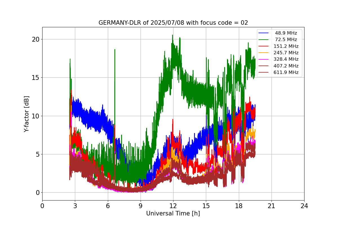The image size is (338, 225).
Task: Click the 328.4 MHz legend label
Action: (286, 59)
